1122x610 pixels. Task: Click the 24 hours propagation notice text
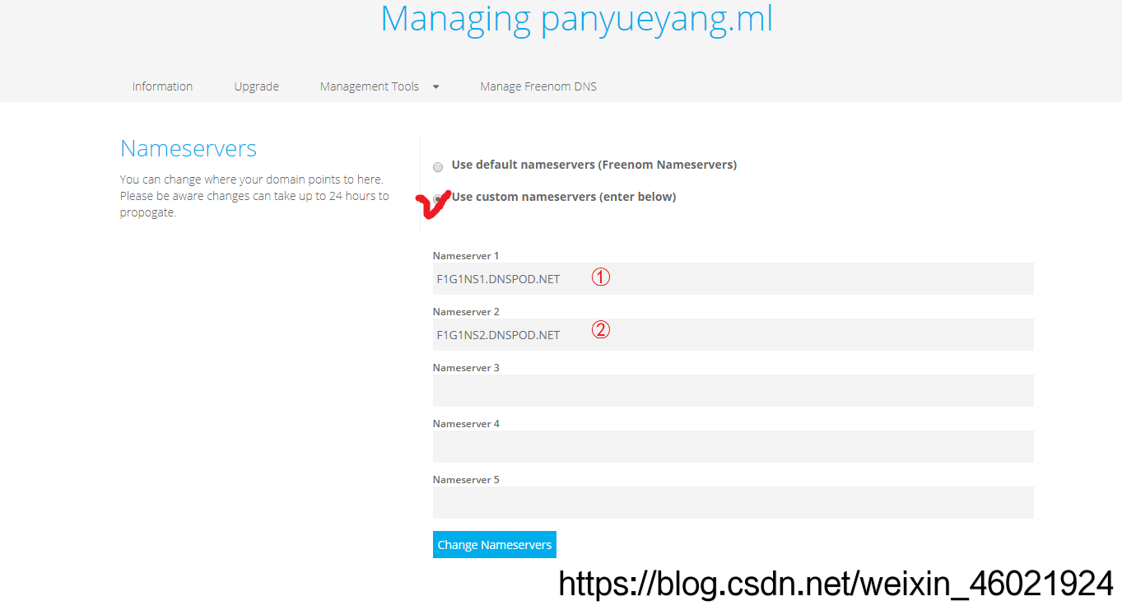(x=254, y=196)
